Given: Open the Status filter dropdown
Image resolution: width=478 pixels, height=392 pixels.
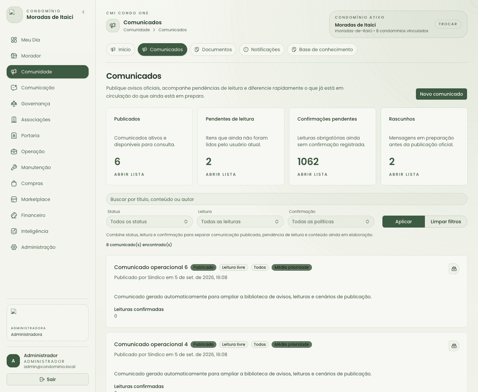Looking at the screenshot, I should click(149, 222).
